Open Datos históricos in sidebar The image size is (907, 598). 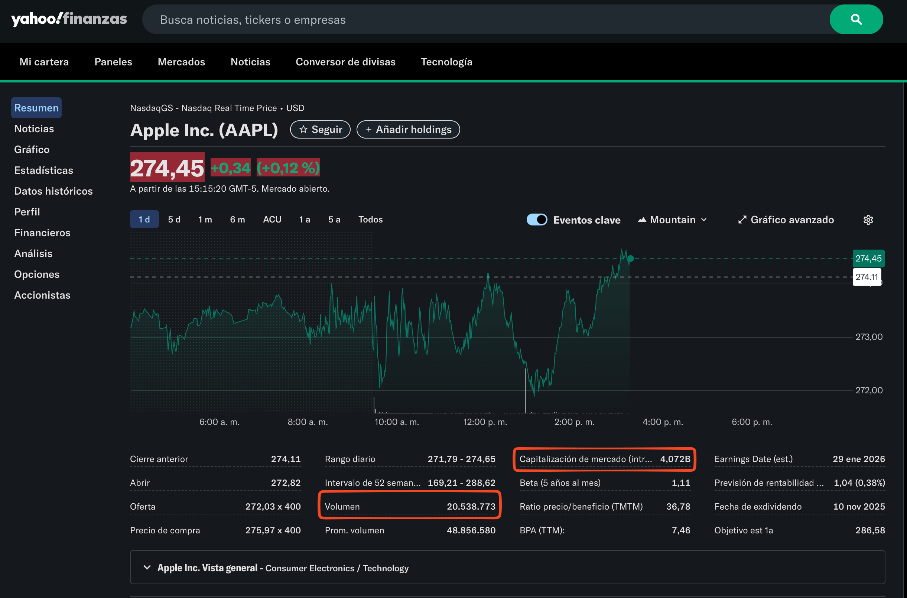point(53,191)
